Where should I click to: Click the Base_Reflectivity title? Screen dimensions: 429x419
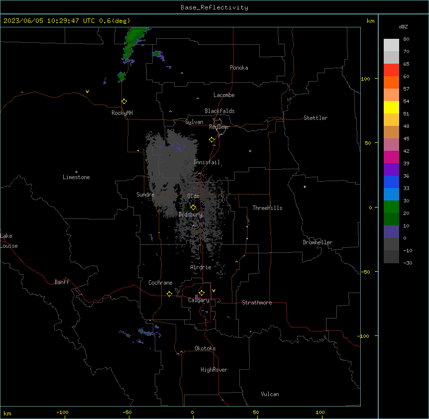[214, 7]
